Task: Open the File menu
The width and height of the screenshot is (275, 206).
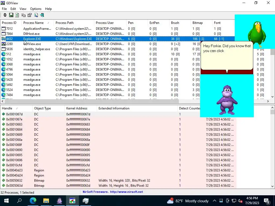Action: click(x=4, y=9)
